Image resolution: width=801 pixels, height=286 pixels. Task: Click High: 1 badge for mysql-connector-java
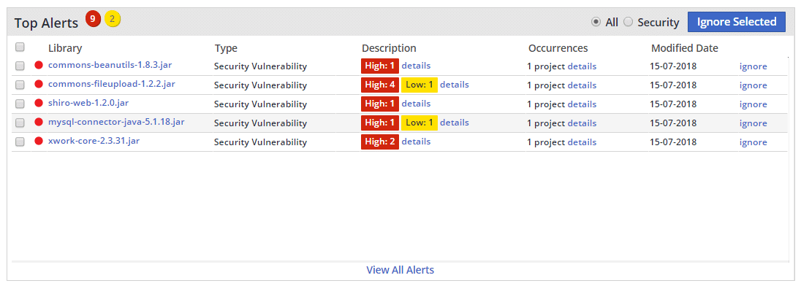379,123
